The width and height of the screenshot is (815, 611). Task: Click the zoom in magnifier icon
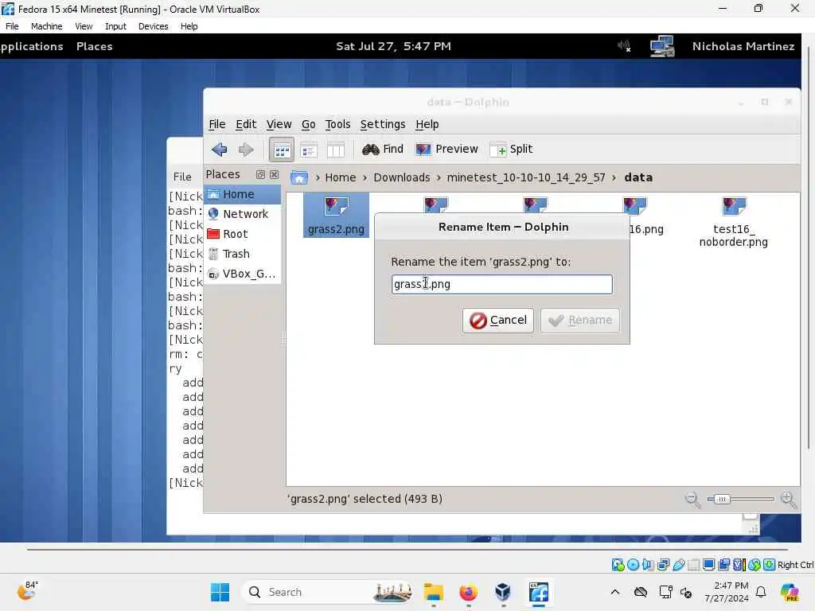pyautogui.click(x=789, y=500)
